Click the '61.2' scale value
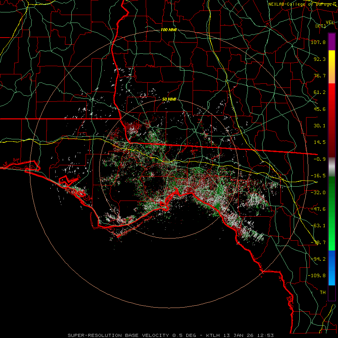 [x=320, y=92]
